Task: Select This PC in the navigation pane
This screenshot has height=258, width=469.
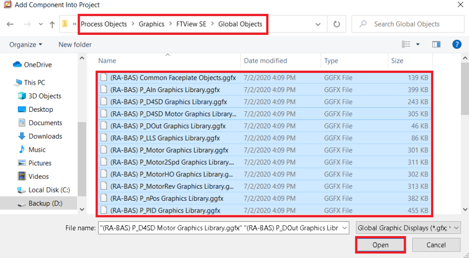Action: [x=30, y=82]
